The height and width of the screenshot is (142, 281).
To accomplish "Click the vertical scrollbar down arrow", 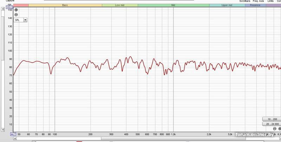I will click(x=3, y=130).
